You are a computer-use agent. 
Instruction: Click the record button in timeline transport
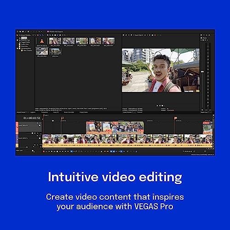pyautogui.click(x=44, y=151)
